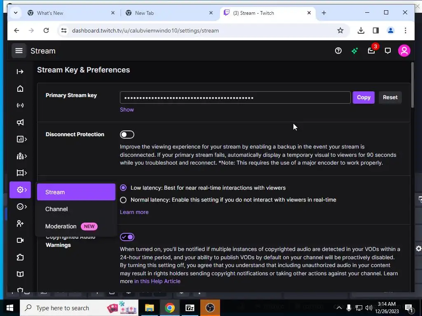This screenshot has height=316, width=422.
Task: Click the browser address bar URL
Action: (x=145, y=30)
